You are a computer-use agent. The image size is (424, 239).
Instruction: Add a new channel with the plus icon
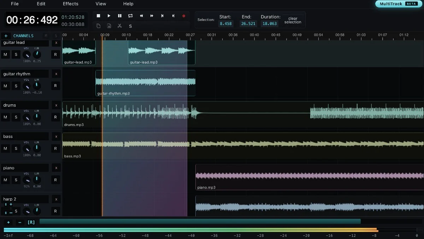click(x=6, y=36)
